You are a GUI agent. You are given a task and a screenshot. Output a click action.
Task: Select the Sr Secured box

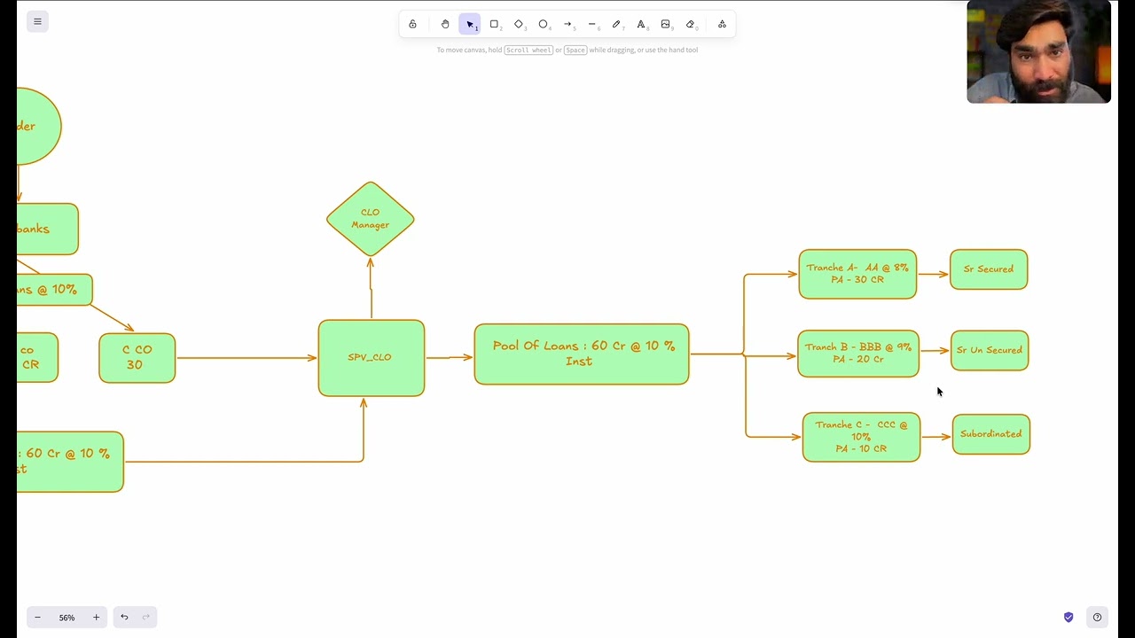(989, 269)
